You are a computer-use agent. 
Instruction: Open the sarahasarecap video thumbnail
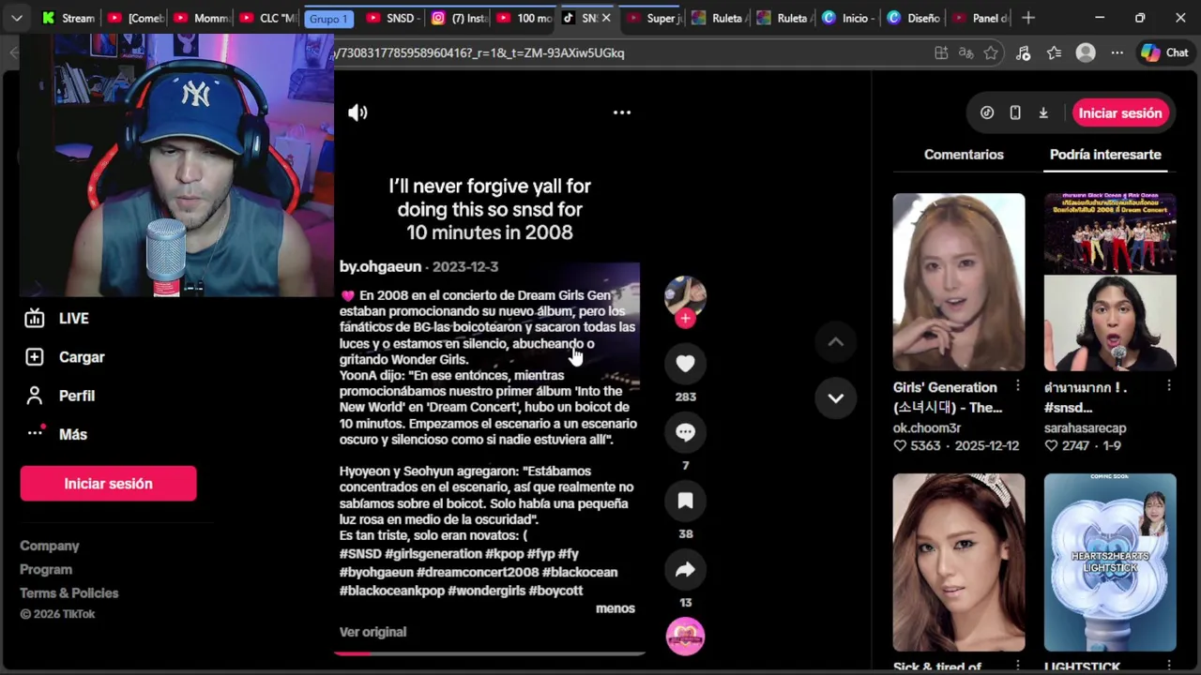point(1110,282)
